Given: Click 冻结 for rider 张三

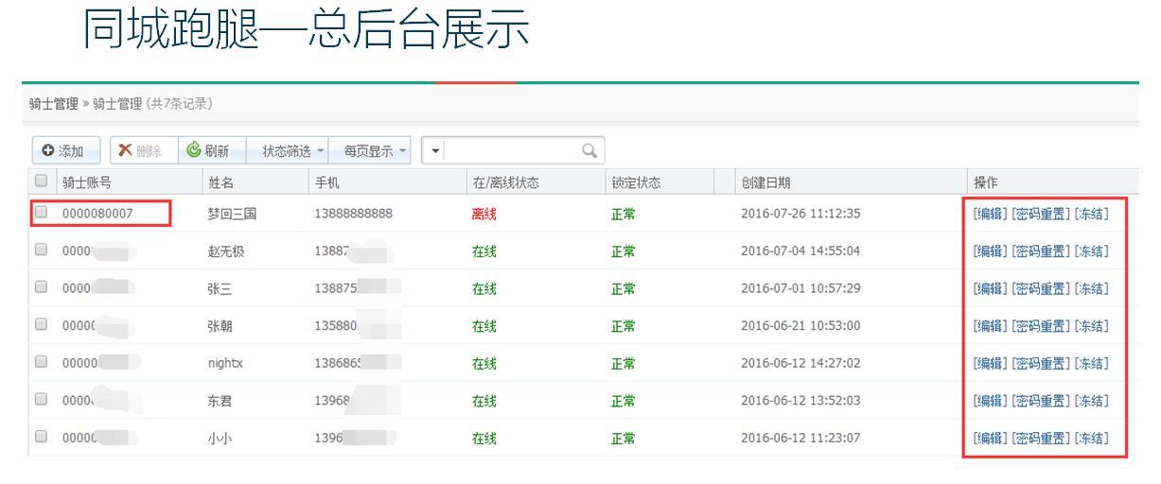Looking at the screenshot, I should (x=1091, y=288).
